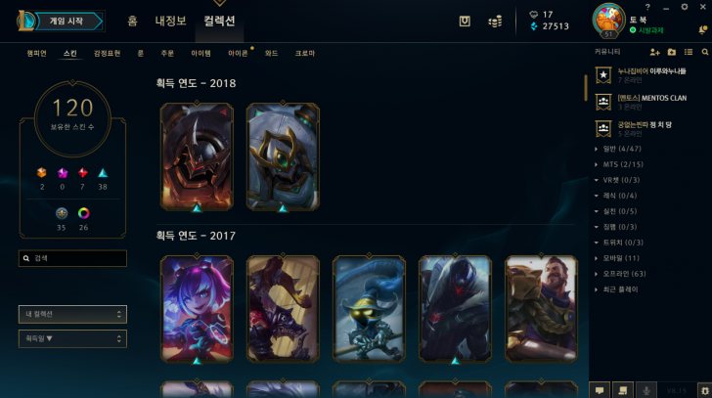Open the settings gear icon at top
This screenshot has height=398, width=712.
(684, 7)
